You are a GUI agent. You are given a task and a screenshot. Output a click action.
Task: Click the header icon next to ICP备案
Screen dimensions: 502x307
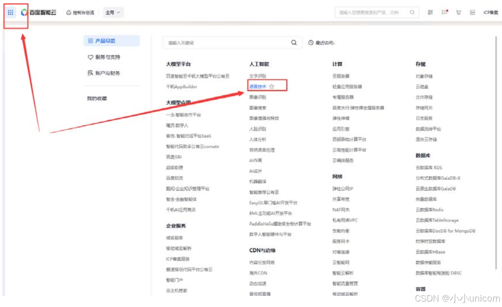point(472,13)
